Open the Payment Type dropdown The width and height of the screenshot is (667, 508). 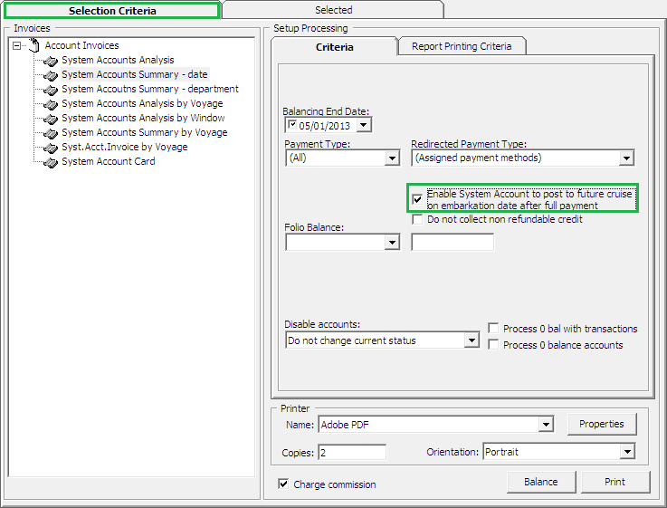point(392,158)
